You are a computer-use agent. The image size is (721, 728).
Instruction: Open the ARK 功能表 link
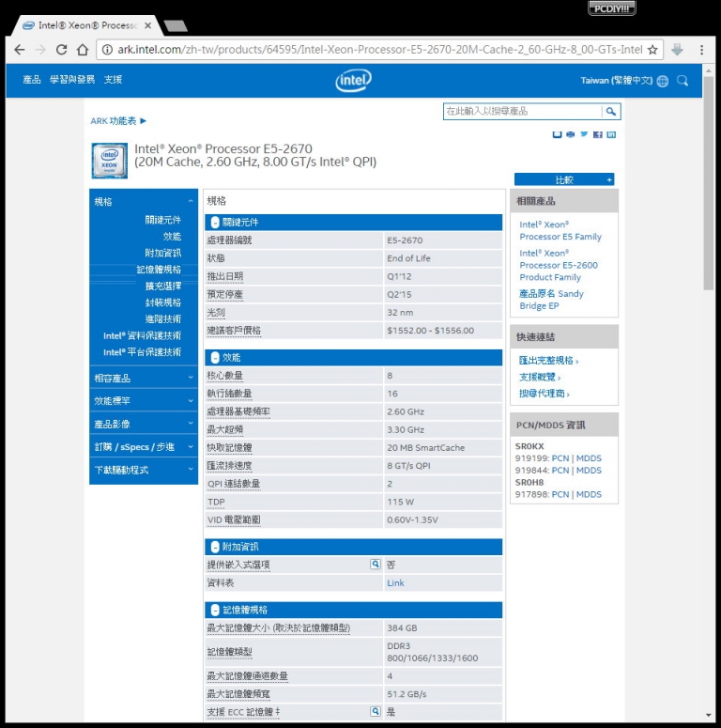tap(118, 121)
